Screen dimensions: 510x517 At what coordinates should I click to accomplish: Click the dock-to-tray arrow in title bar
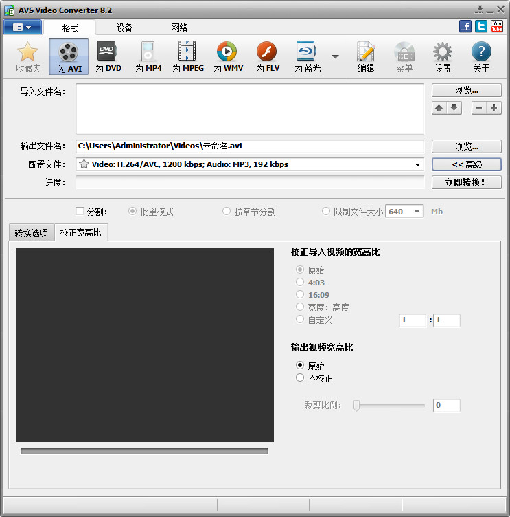(479, 10)
